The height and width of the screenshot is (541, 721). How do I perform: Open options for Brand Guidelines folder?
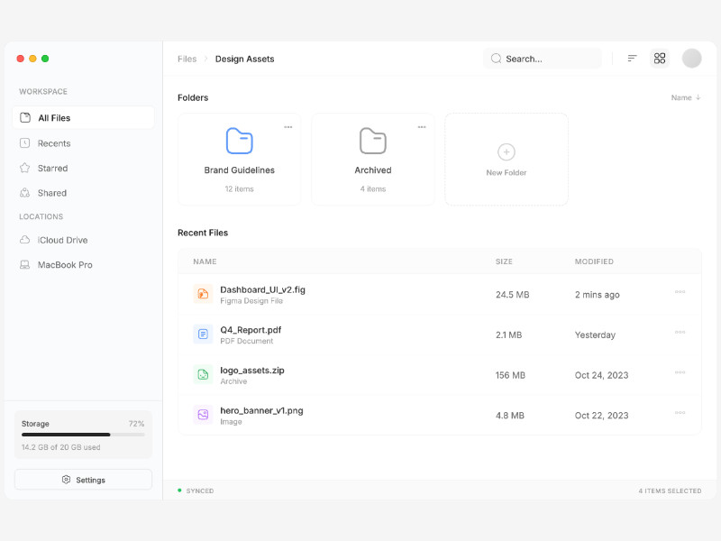pos(288,127)
